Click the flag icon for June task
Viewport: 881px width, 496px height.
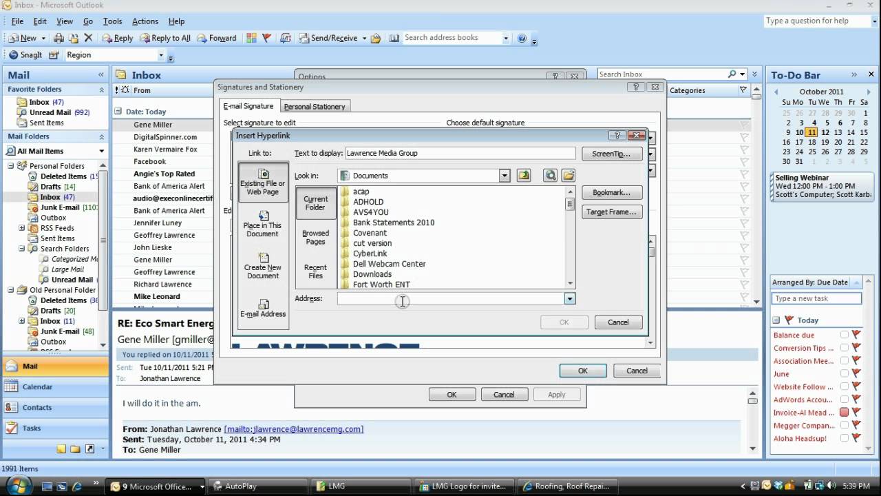(856, 373)
